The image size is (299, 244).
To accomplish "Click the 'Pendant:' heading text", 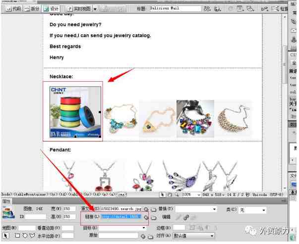I will (60, 150).
